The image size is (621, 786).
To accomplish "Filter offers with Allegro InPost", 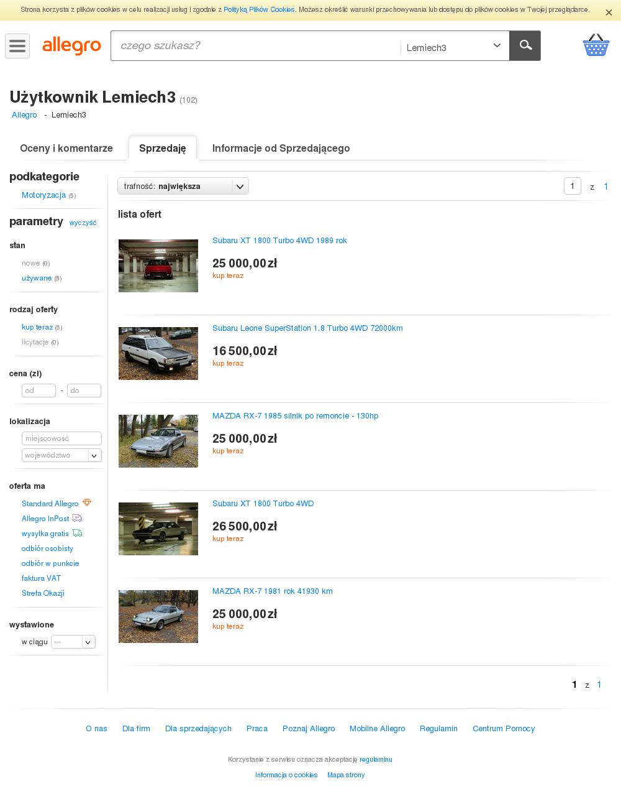I will (x=45, y=519).
